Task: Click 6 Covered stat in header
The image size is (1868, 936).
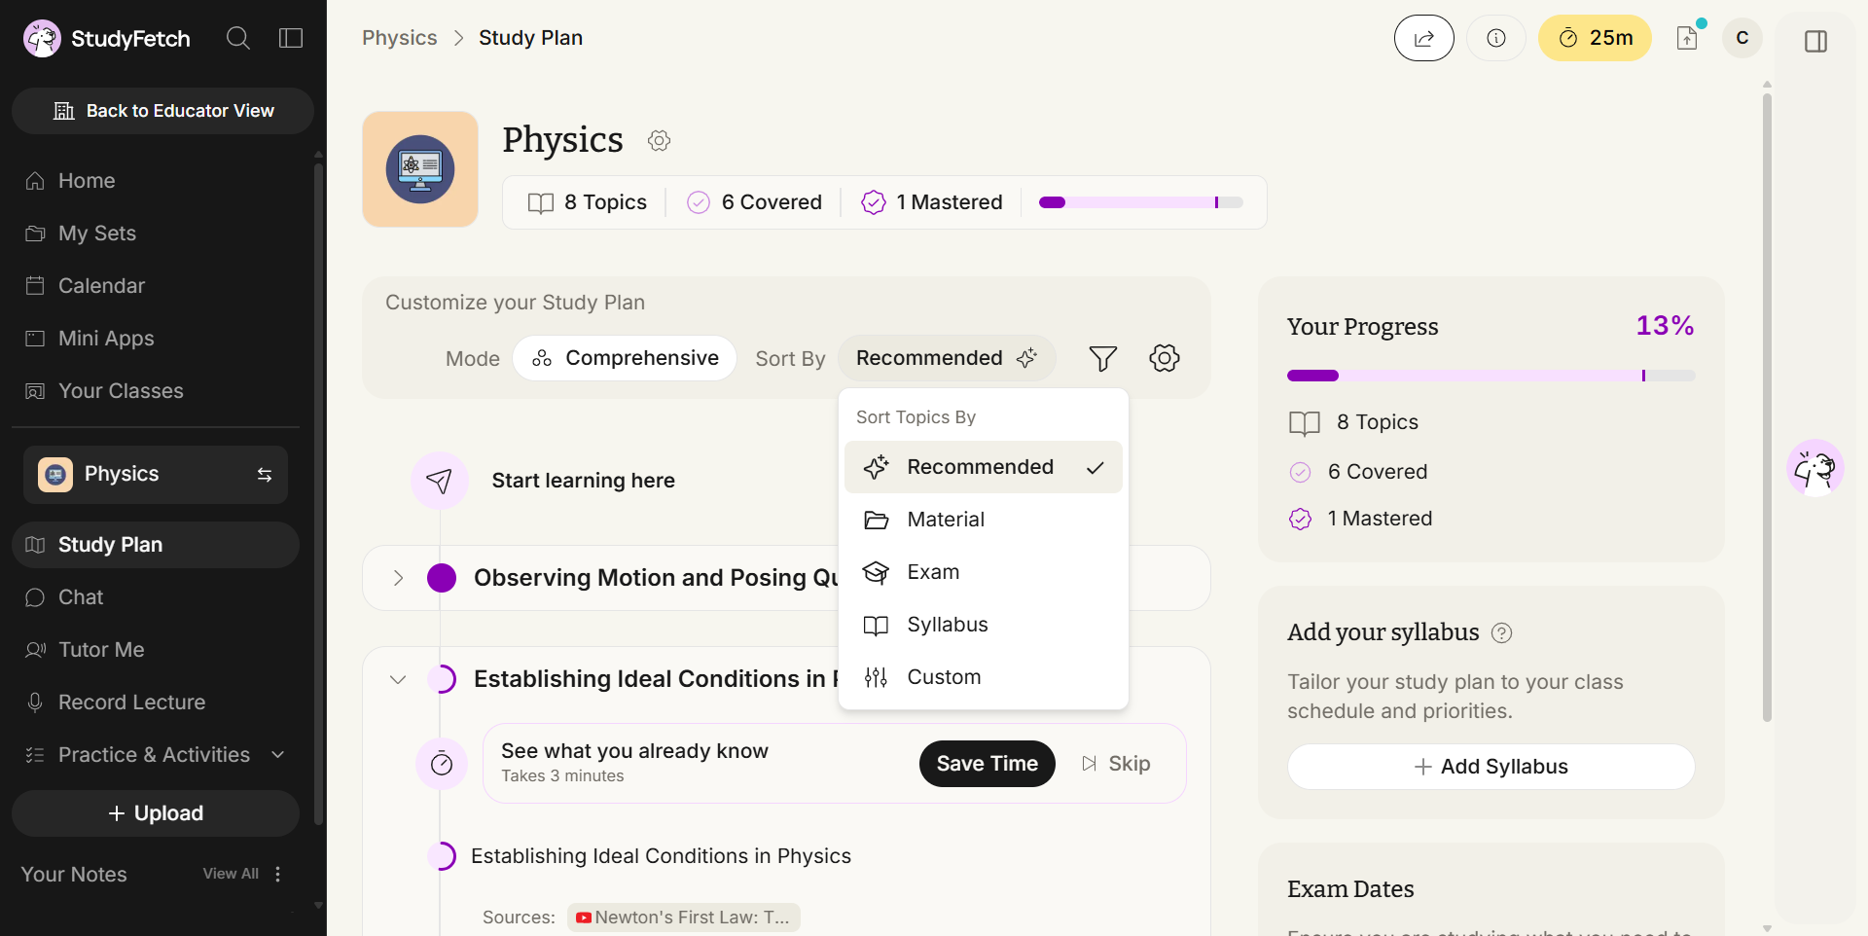Action: 754,202
